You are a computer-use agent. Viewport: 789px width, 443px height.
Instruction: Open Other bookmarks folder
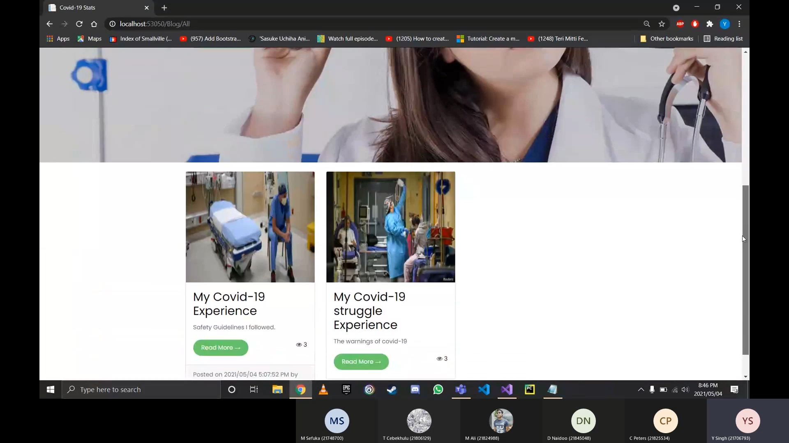pos(667,39)
